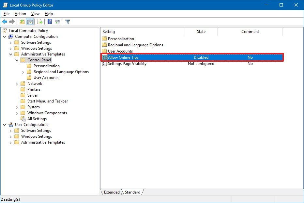Toggle the Show/Hide Action Pane icon

(x=57, y=22)
